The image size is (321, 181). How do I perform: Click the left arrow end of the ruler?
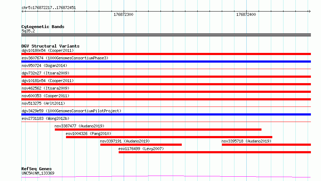coord(23,12)
